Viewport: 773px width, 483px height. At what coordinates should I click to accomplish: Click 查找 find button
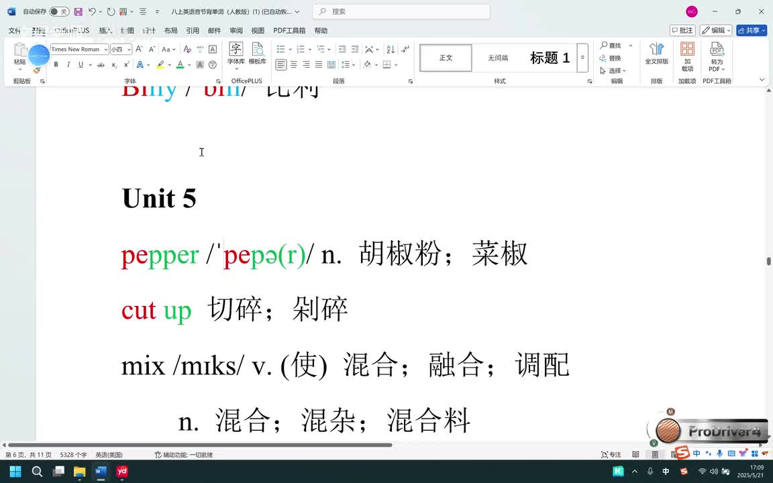pos(611,46)
